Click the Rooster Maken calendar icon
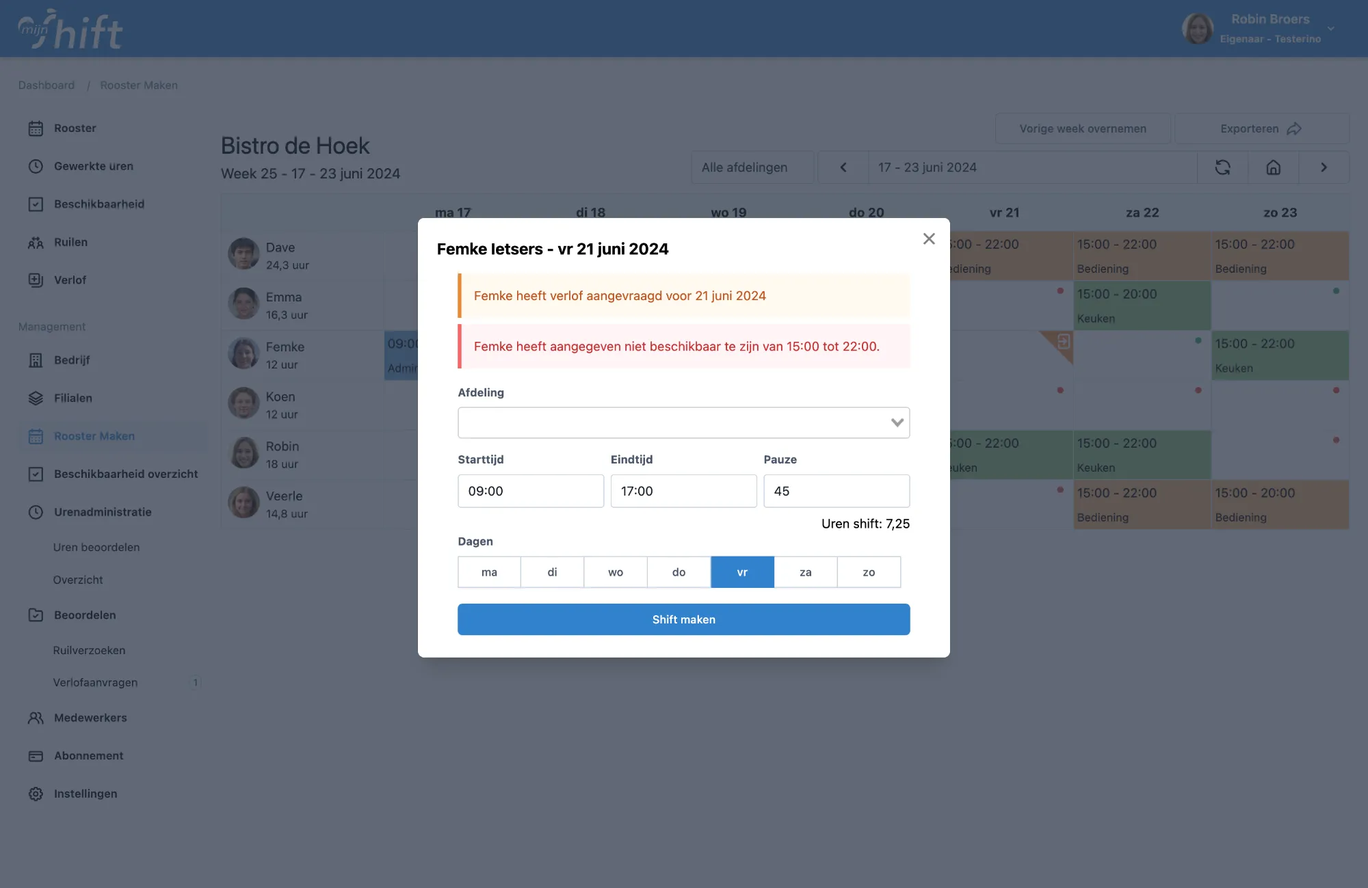The image size is (1368, 888). pyautogui.click(x=36, y=436)
